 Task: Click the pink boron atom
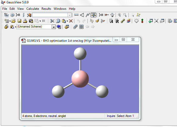(80, 79)
